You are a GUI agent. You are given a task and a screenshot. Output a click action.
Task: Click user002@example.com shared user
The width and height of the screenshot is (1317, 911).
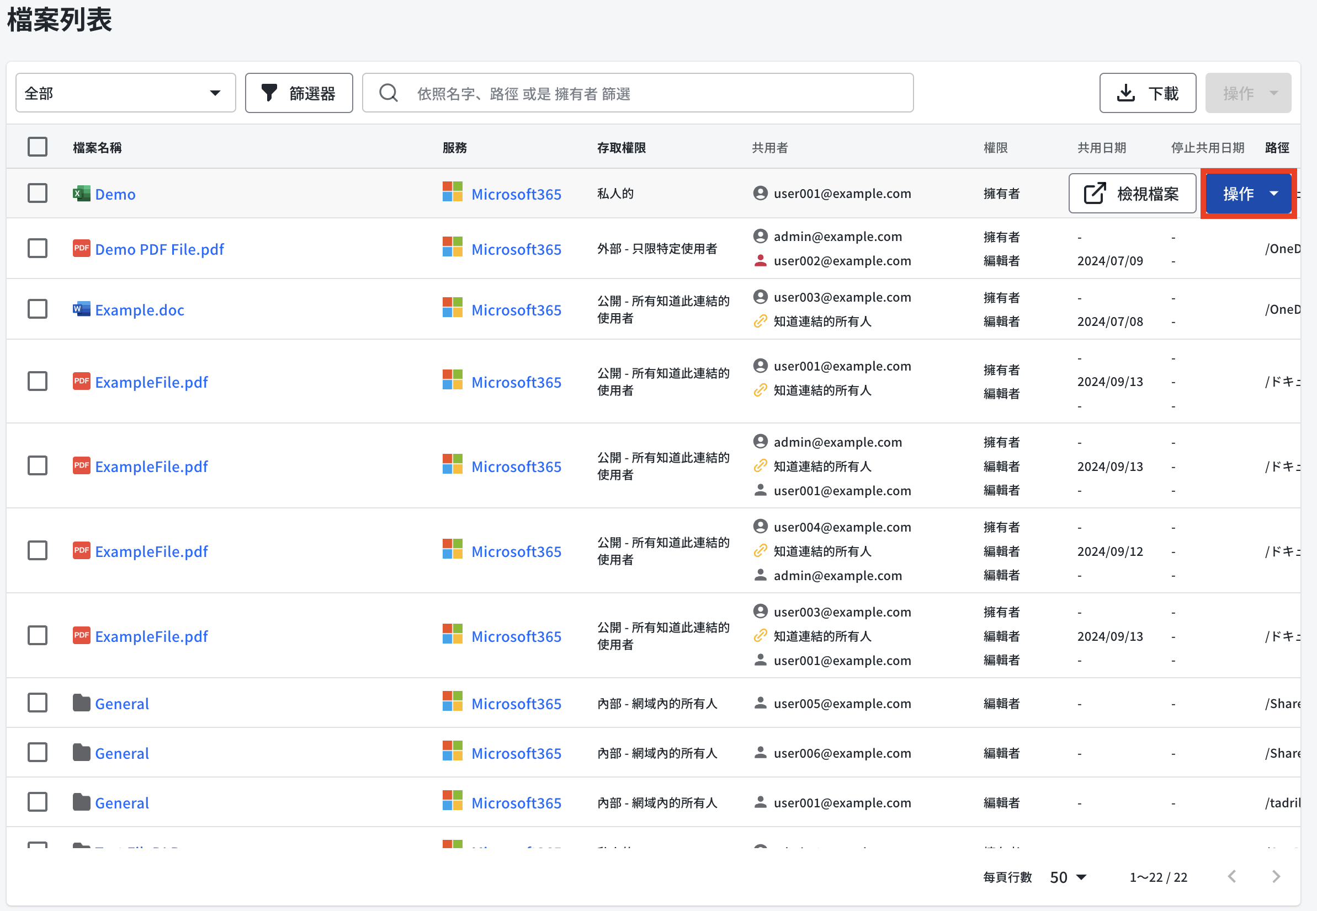point(842,261)
